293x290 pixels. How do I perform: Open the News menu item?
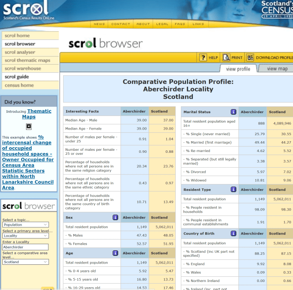[99, 24]
